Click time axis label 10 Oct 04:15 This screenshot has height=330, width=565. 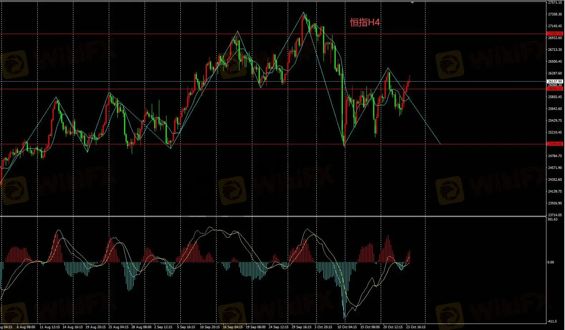[x=347, y=327]
